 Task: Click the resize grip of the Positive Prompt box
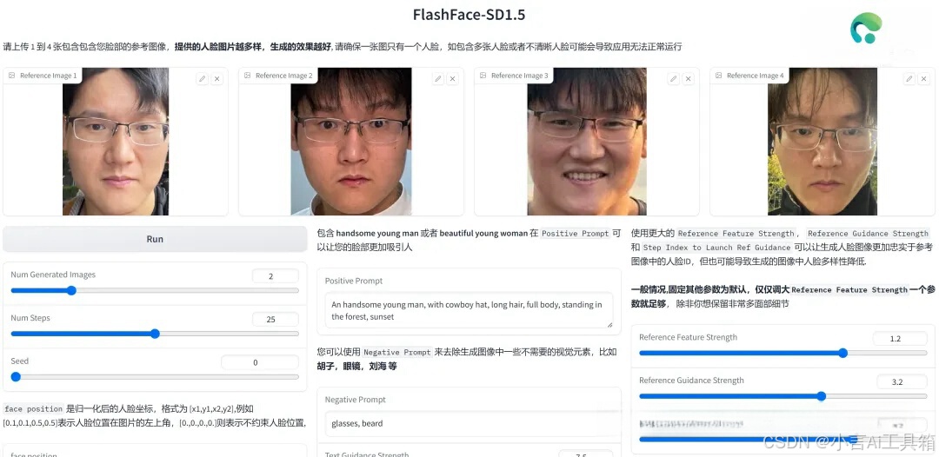tap(609, 324)
